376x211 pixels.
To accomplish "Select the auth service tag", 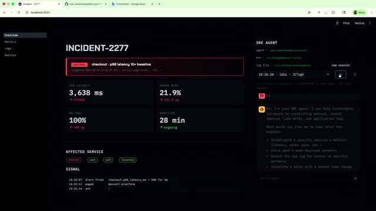I will pyautogui.click(x=108, y=160).
